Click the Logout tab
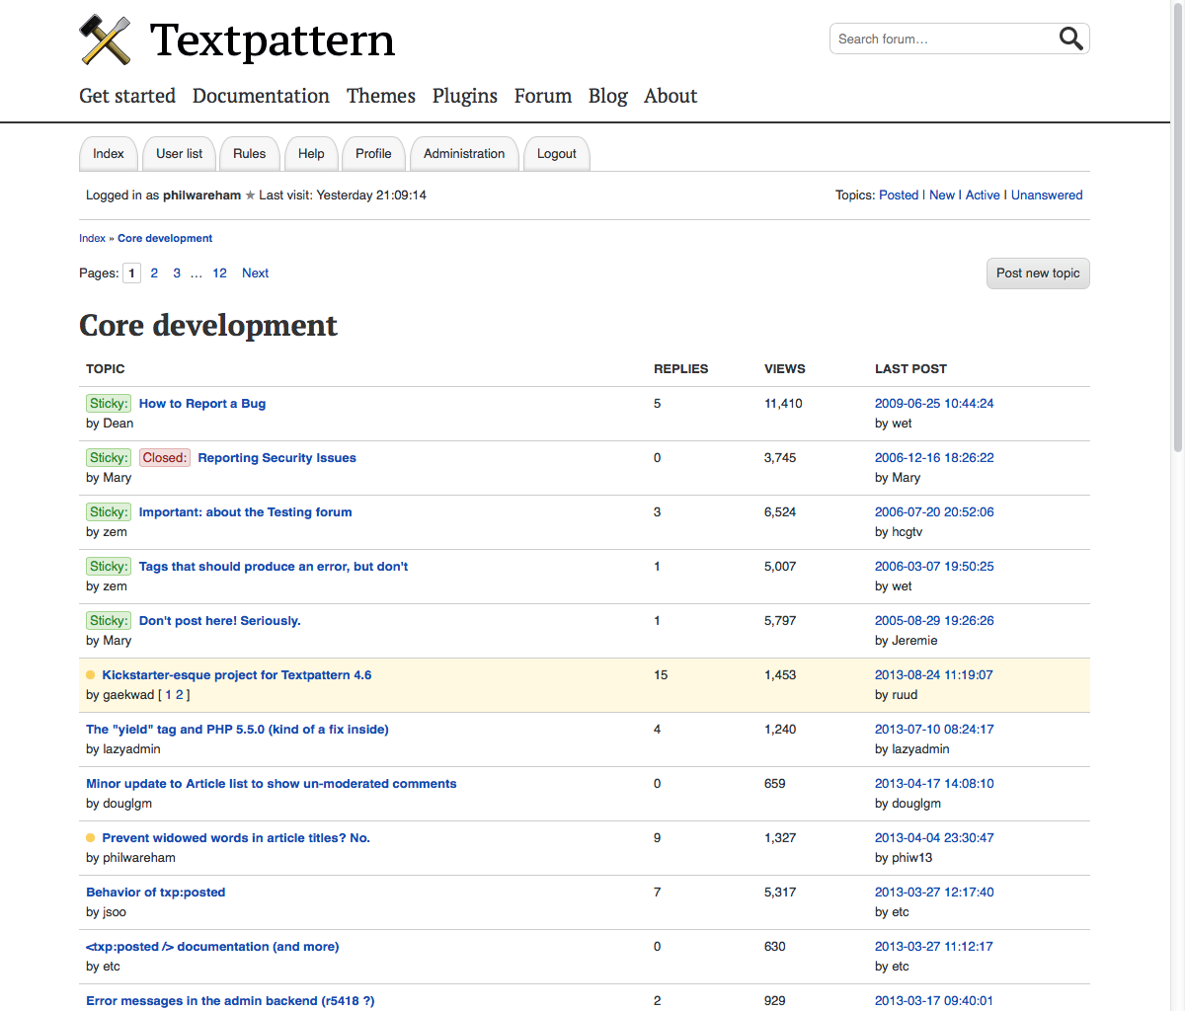 point(557,154)
